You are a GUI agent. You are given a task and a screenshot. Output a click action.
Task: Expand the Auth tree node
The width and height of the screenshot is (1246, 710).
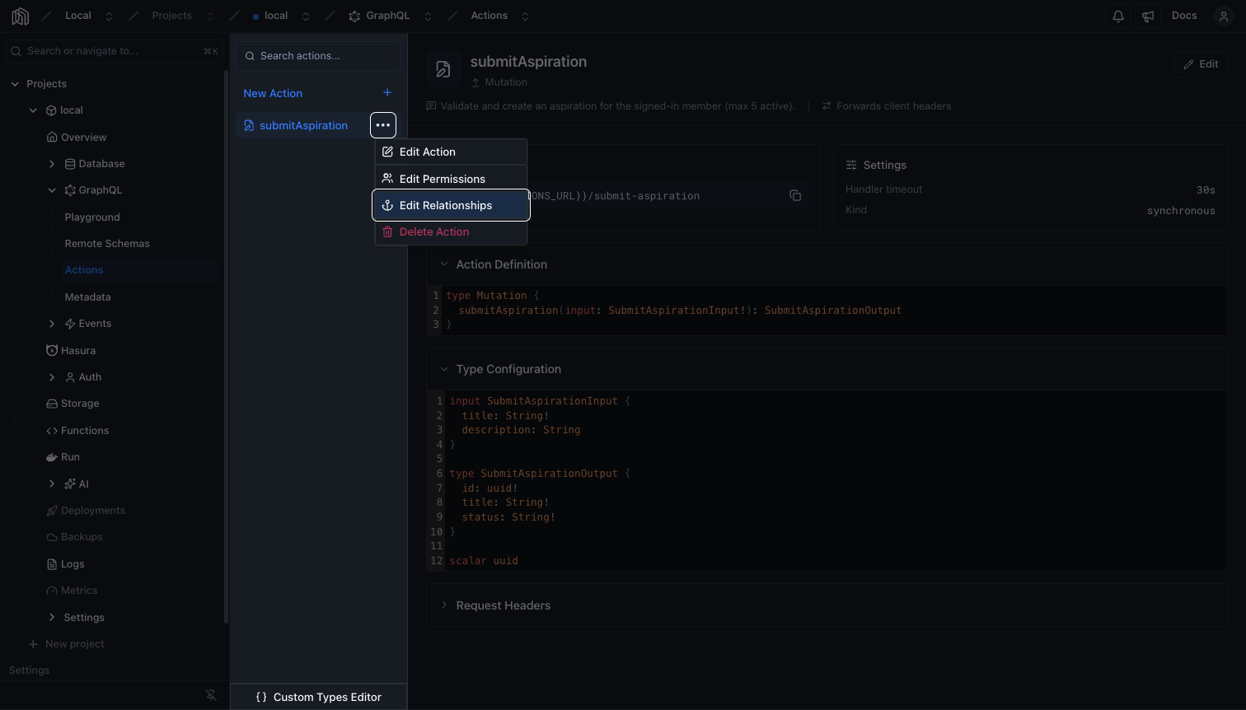[52, 377]
